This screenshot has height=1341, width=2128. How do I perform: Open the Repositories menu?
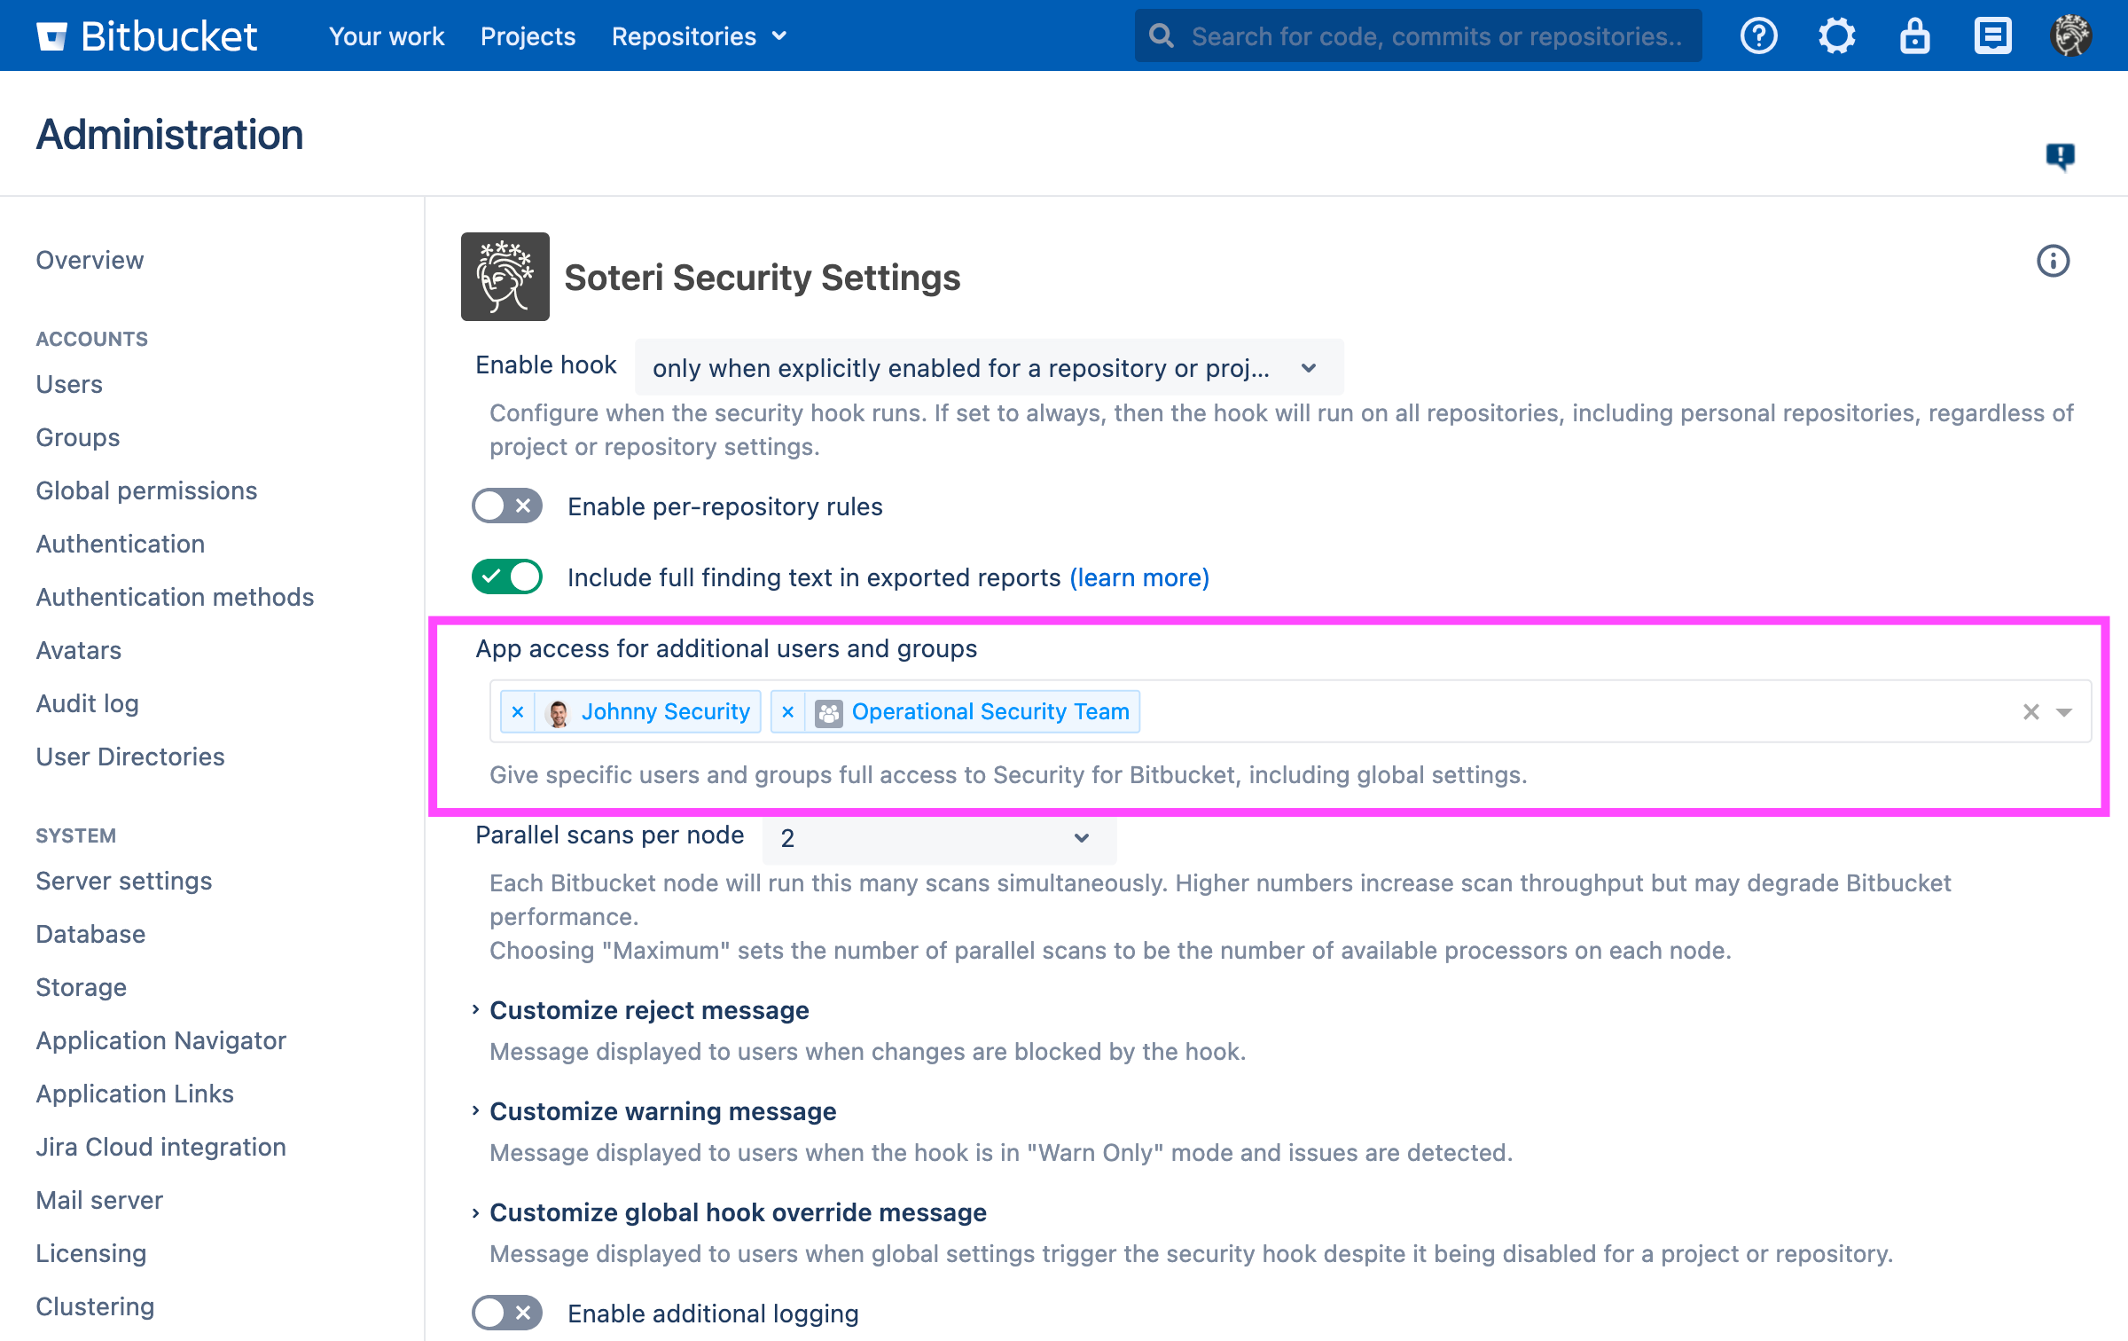(x=699, y=36)
